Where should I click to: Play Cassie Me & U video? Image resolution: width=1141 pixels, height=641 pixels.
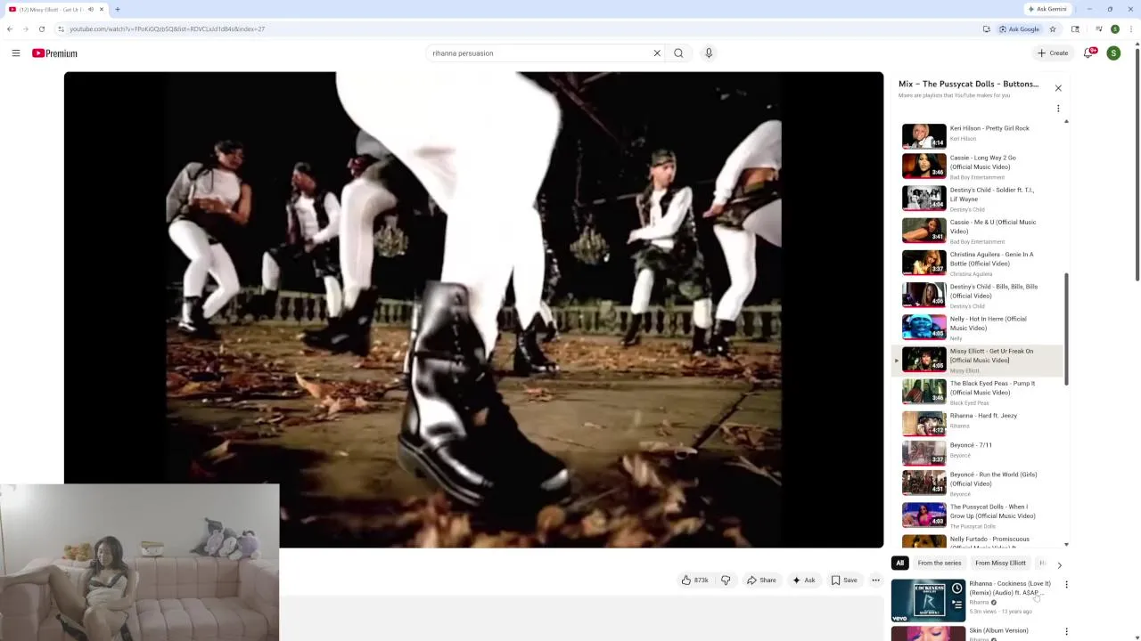[x=978, y=231]
